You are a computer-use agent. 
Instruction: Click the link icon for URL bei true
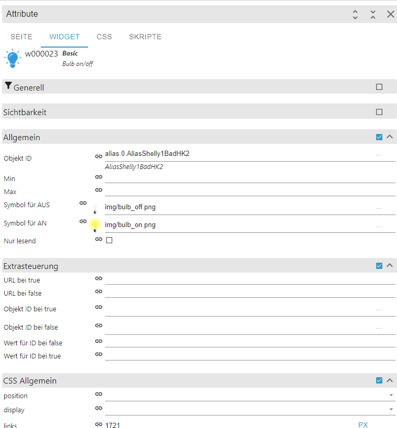tap(99, 278)
